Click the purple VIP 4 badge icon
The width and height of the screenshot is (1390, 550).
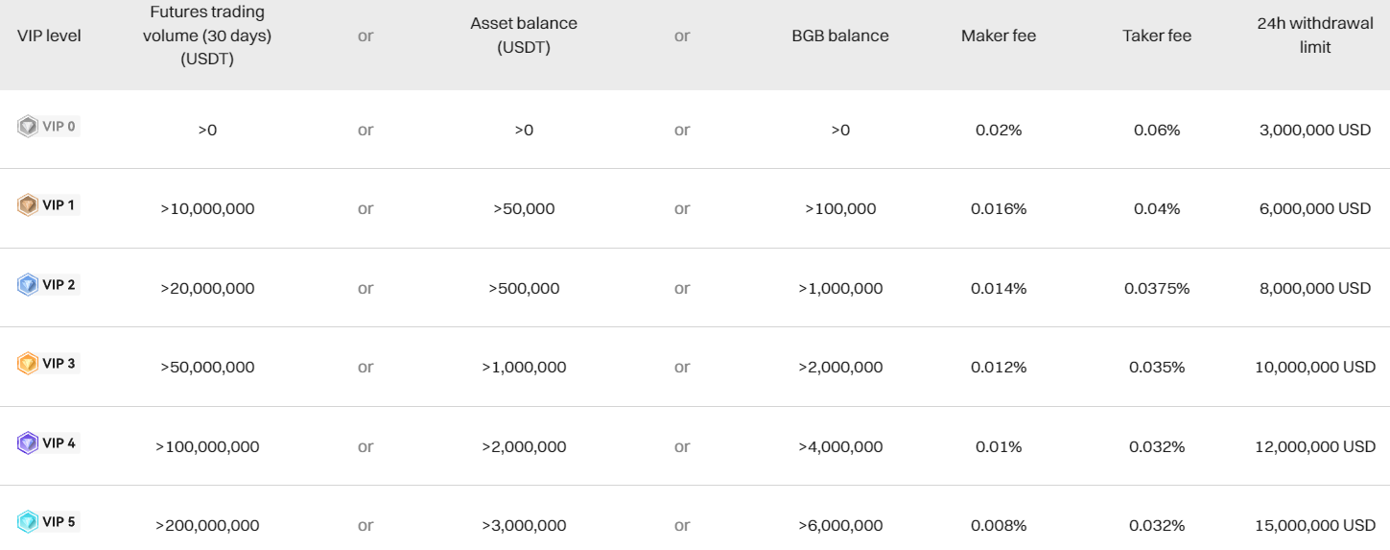[x=28, y=442]
